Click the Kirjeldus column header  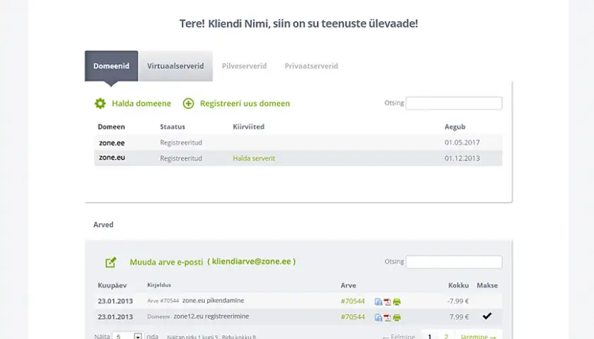[x=159, y=285]
